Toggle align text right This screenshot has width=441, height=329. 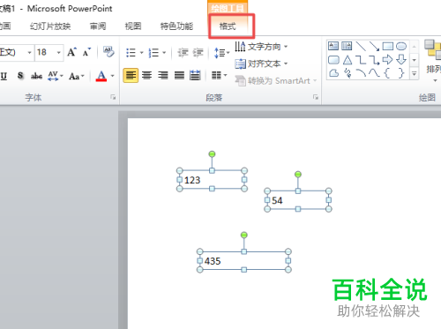pos(163,76)
